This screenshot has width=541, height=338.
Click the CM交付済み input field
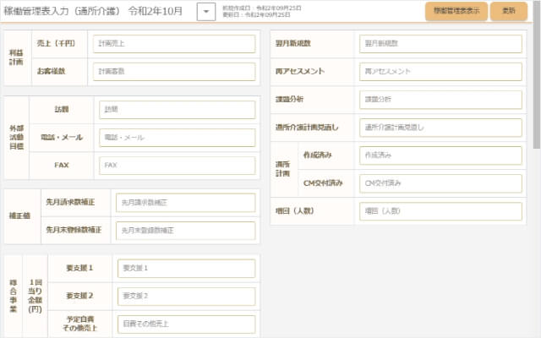[x=440, y=183]
